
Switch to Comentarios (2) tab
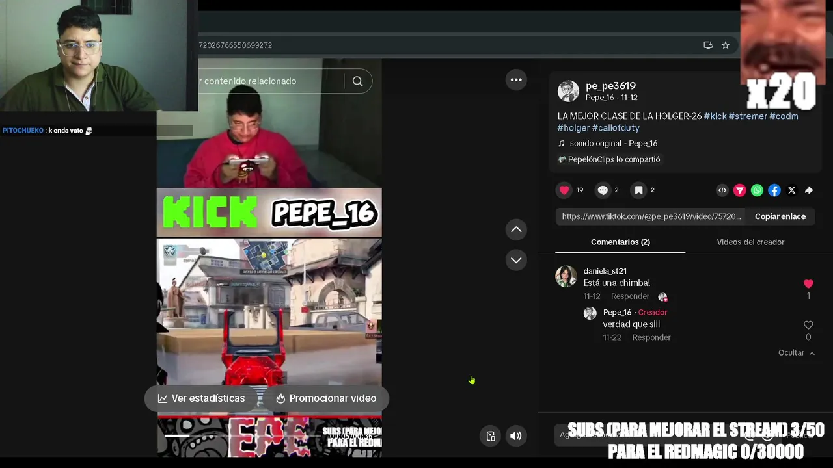(x=620, y=242)
